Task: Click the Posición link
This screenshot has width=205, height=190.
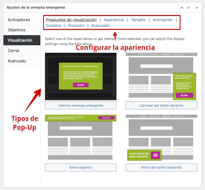Action: point(76,26)
